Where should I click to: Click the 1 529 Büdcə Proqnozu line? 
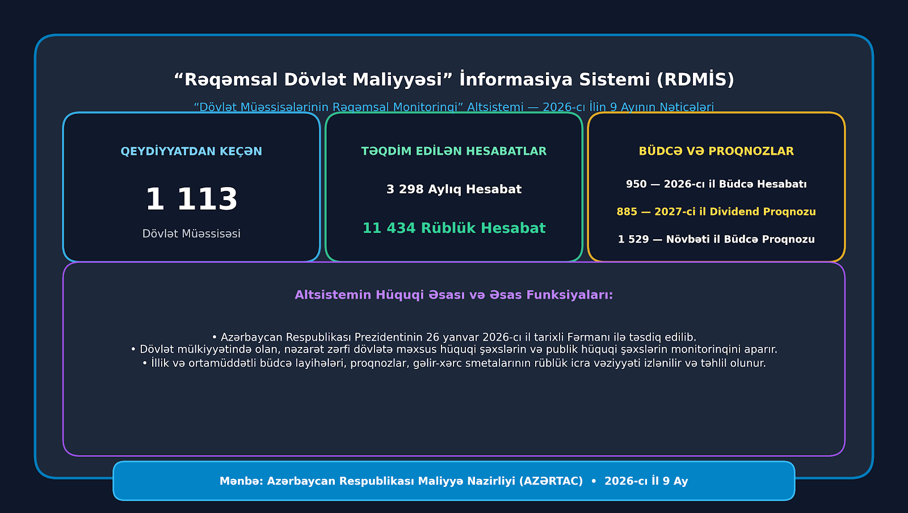coord(716,239)
